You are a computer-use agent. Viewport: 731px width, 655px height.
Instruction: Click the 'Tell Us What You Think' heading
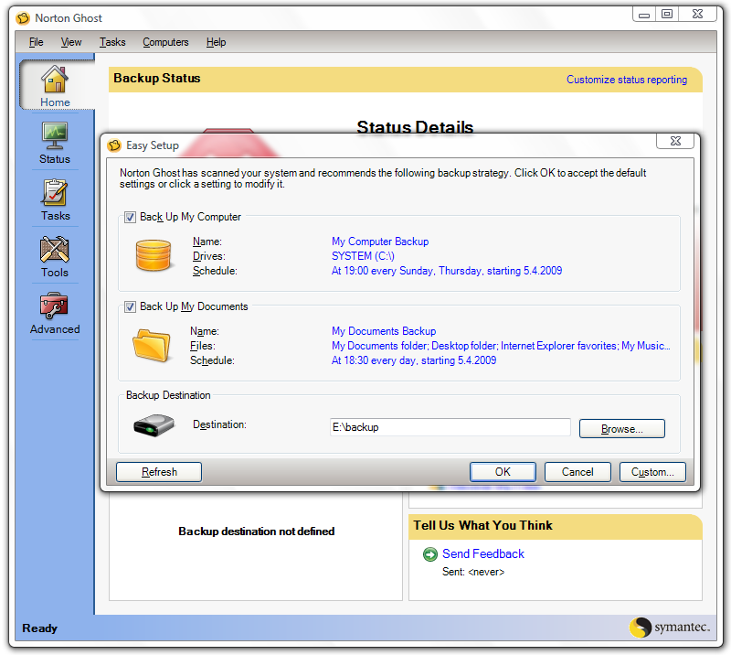[x=482, y=525]
